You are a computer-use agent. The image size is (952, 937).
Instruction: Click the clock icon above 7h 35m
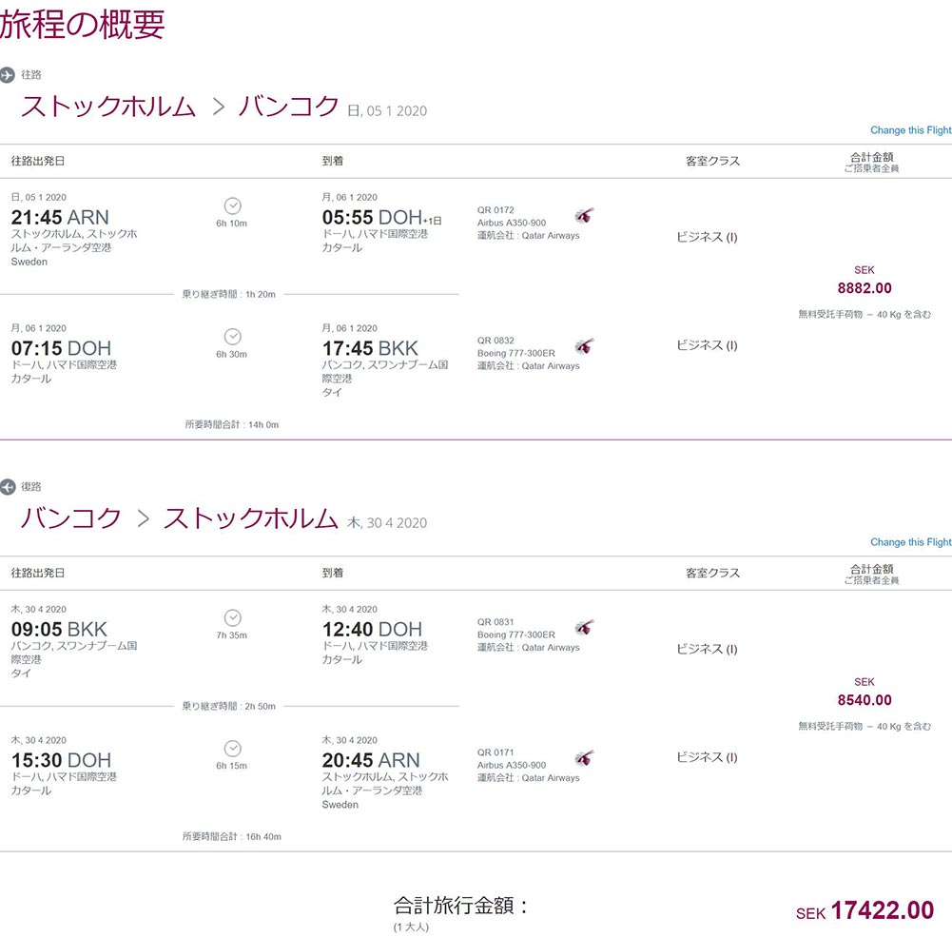[233, 617]
